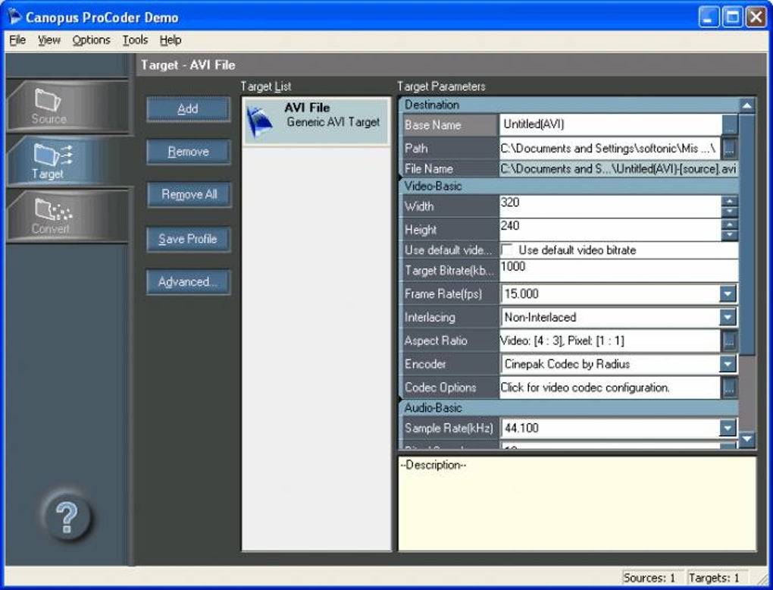Viewport: 773px width, 590px height.
Task: Open Codec Options ellipsis configuration
Action: (x=730, y=388)
